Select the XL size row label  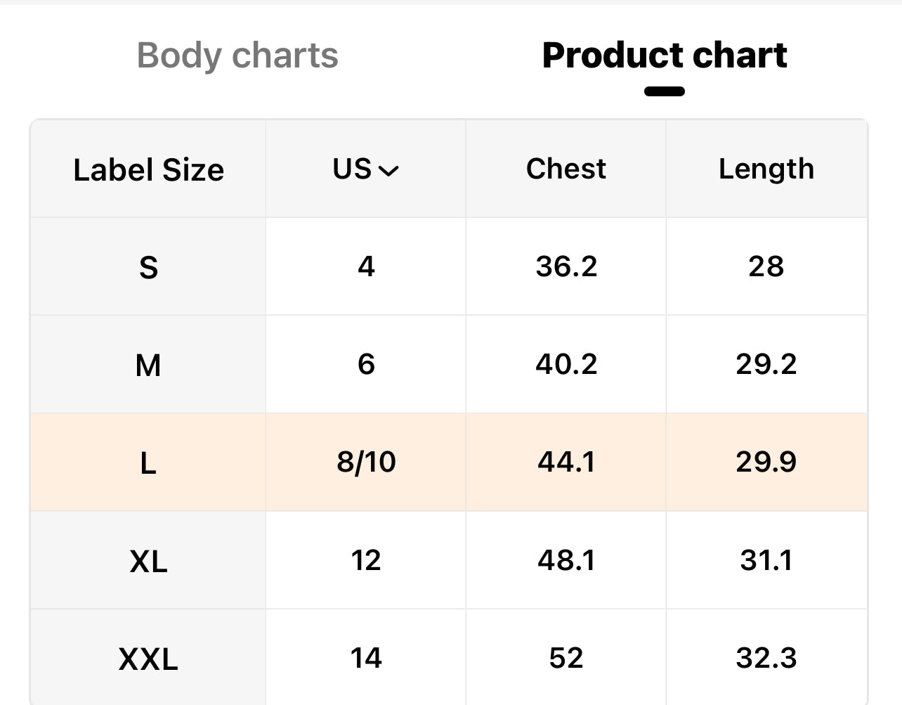pyautogui.click(x=148, y=561)
